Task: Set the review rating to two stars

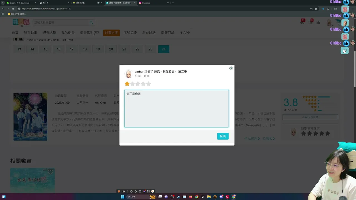Action: tap(132, 84)
